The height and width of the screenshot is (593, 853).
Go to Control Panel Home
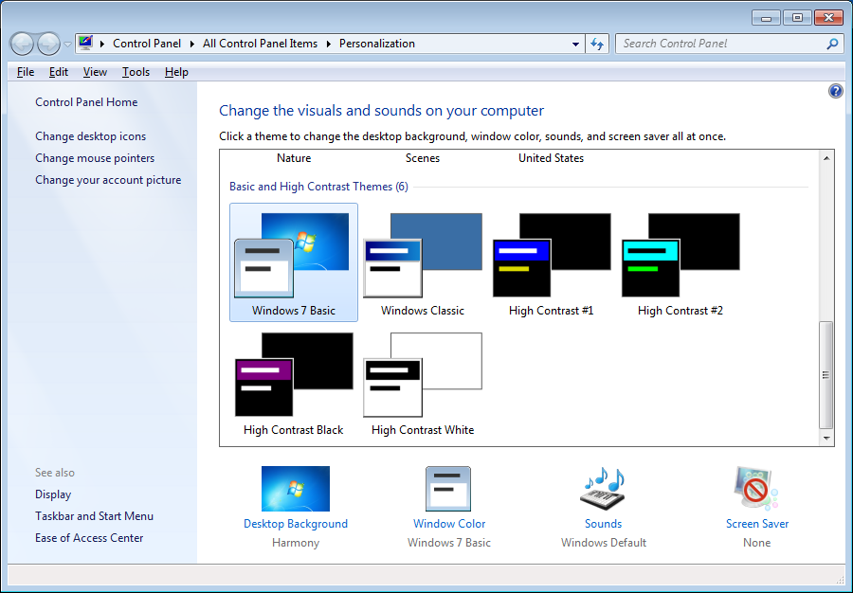pos(86,102)
